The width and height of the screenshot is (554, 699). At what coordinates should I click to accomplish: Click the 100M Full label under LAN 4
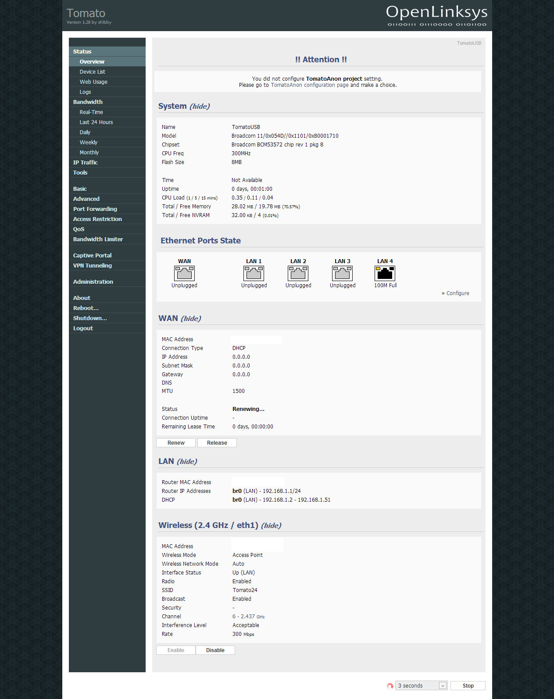click(x=385, y=285)
